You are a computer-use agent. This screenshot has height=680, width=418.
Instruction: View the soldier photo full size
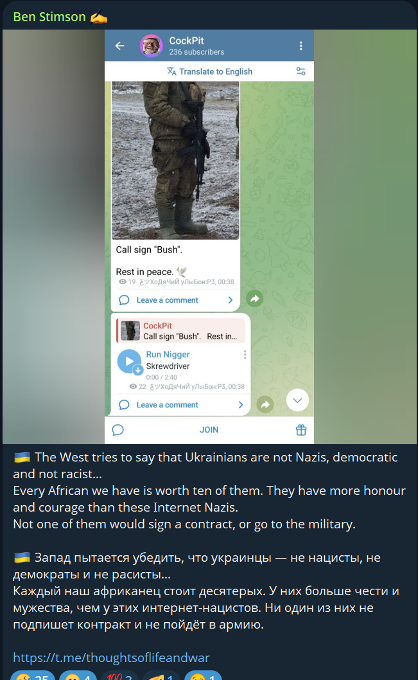(x=175, y=161)
